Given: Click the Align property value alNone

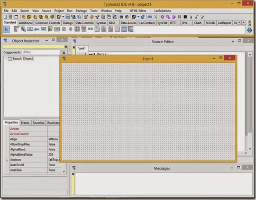Looking at the screenshot, I should pos(53,139).
